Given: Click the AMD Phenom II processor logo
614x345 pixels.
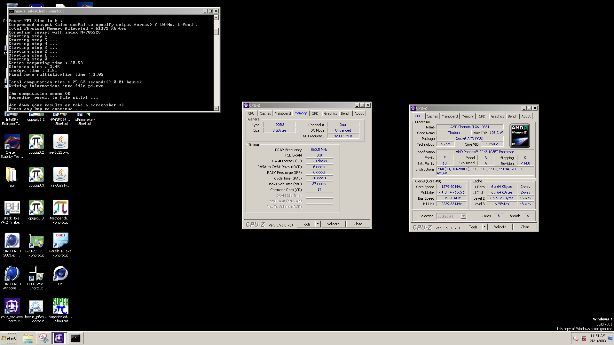Looking at the screenshot, I should (520, 136).
